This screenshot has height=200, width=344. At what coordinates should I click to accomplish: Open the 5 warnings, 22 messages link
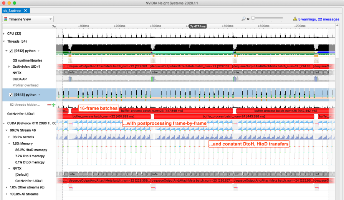coord(319,19)
